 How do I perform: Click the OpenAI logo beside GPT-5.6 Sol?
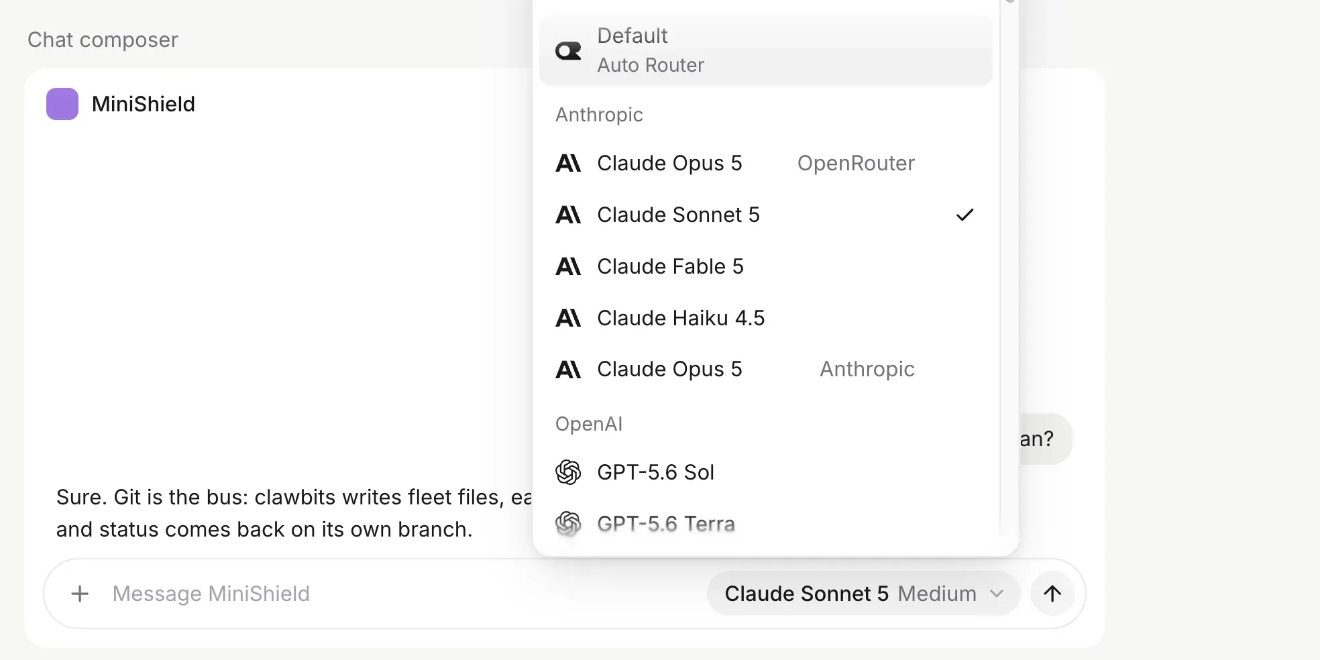click(x=568, y=472)
